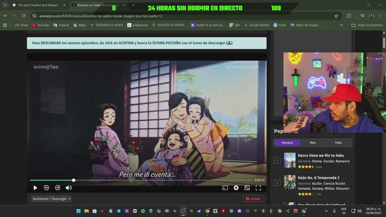
Task: Enable picture-in-picture mode on video
Action: [247, 188]
